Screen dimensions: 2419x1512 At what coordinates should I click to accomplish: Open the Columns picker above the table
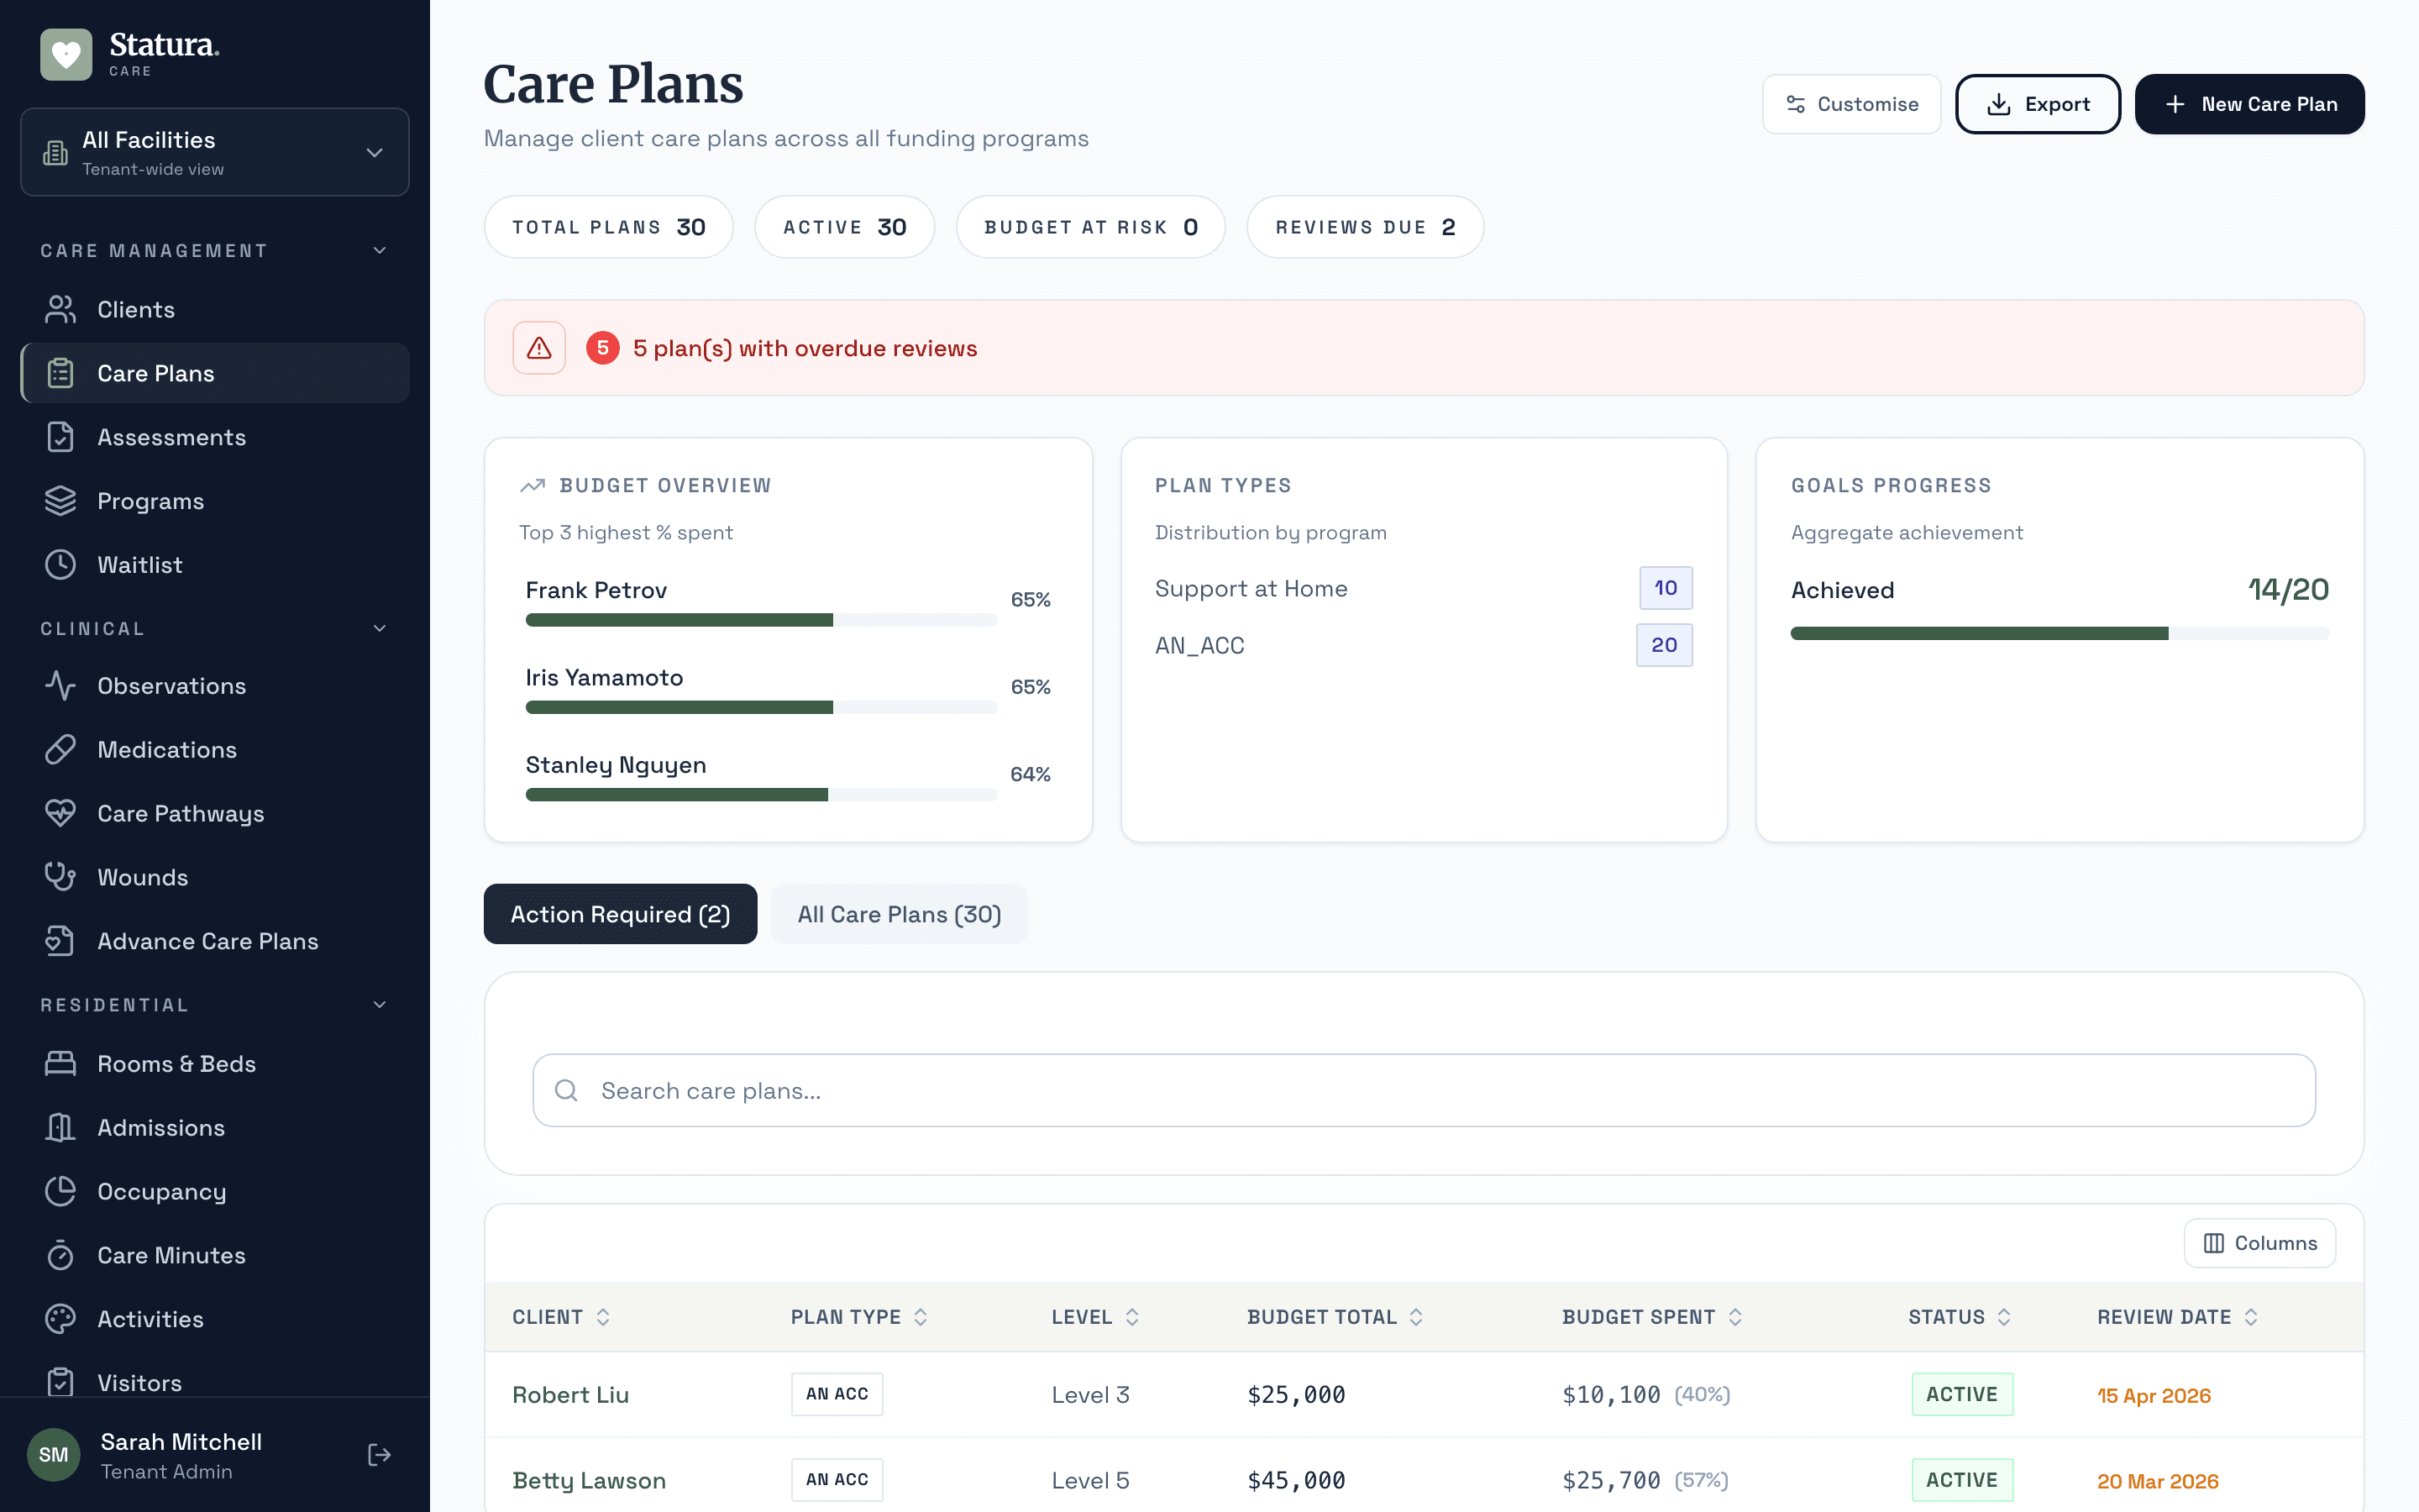[x=2260, y=1243]
